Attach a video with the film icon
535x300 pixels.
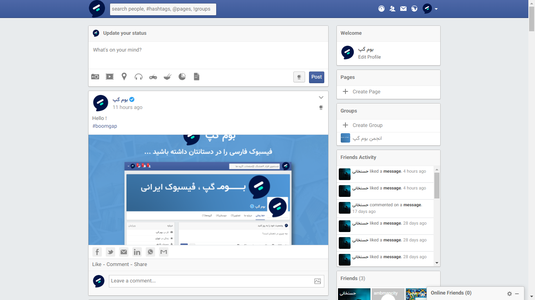click(x=110, y=77)
